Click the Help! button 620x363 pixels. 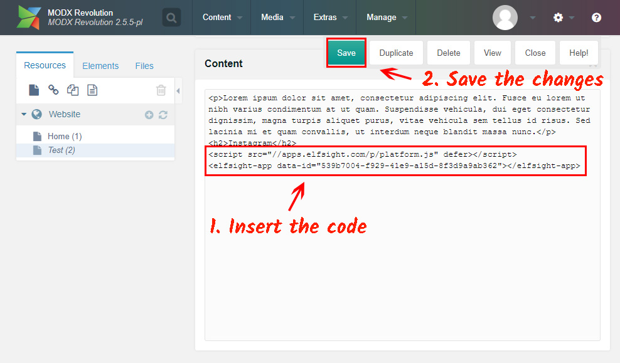coord(579,53)
